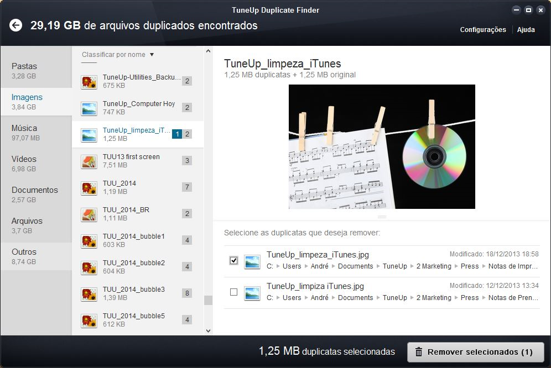Check the TuneUp_limpiza iTunes.jpg checkbox
This screenshot has width=551, height=368.
233,292
